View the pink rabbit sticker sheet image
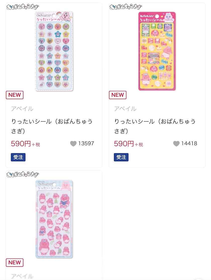The height and width of the screenshot is (280, 211). (x=54, y=219)
